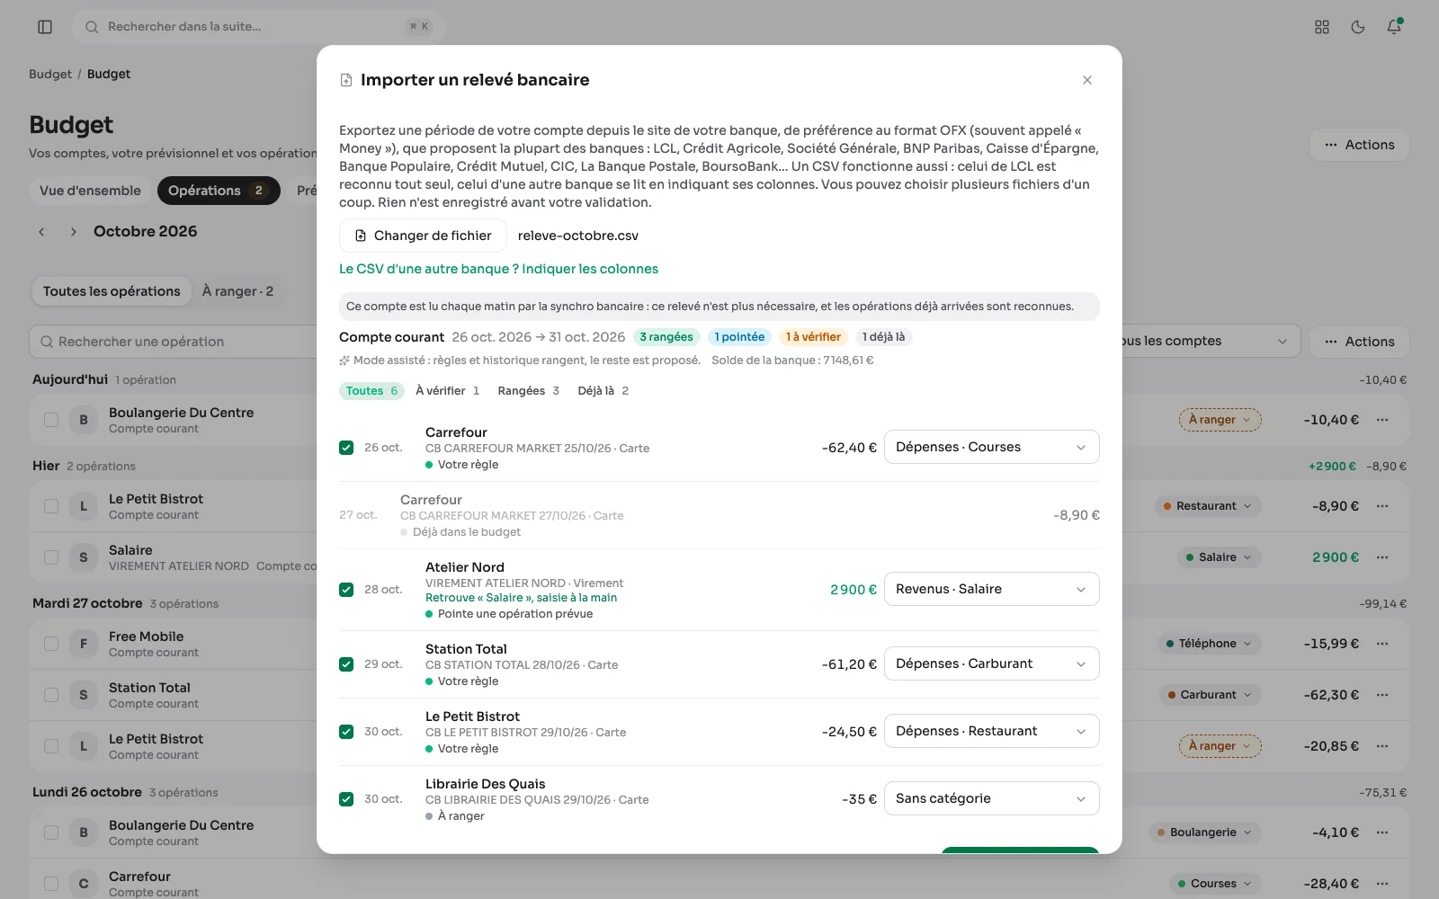Uncheck the Librairie Des Quais row
Screen dimensions: 1439x899
point(346,799)
